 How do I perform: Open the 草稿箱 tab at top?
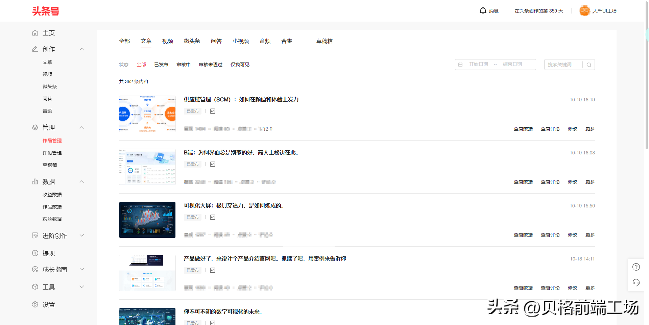(324, 41)
